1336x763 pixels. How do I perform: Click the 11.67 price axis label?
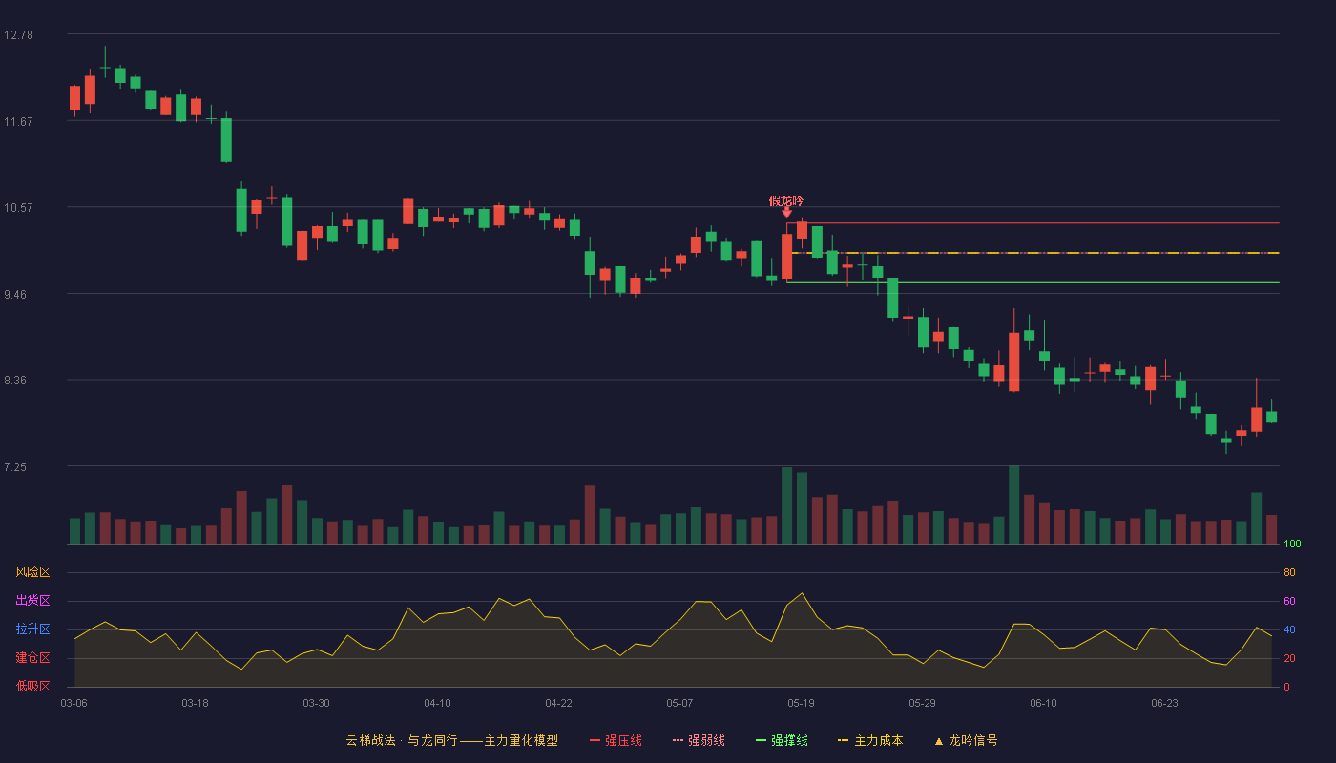click(x=18, y=121)
